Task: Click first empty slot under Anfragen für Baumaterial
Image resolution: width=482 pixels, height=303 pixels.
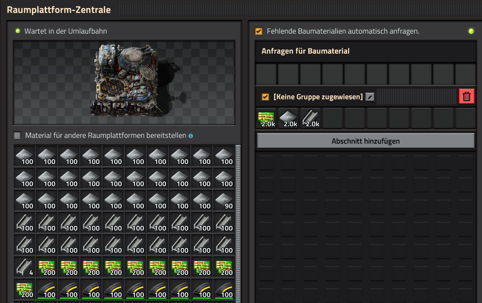Action: (x=266, y=74)
